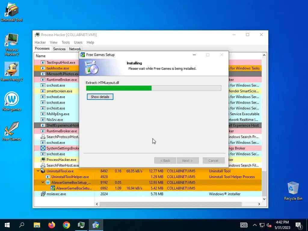Click the UninstallTool.exe box icon

[43, 171]
